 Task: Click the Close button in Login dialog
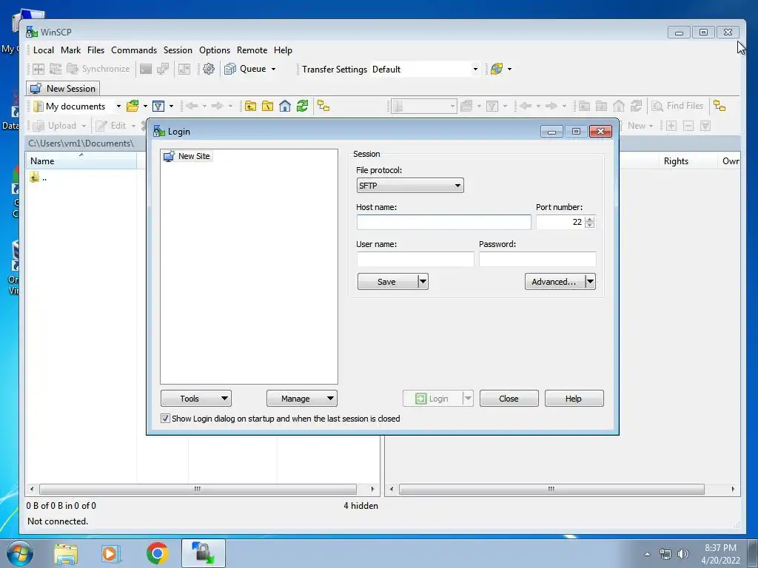(x=509, y=399)
